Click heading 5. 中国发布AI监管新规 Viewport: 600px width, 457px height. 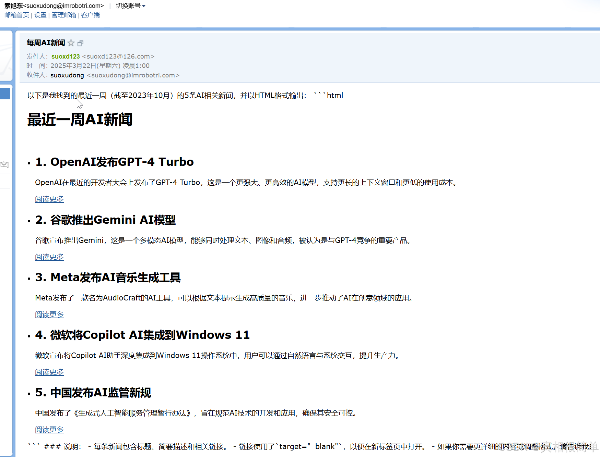[93, 393]
